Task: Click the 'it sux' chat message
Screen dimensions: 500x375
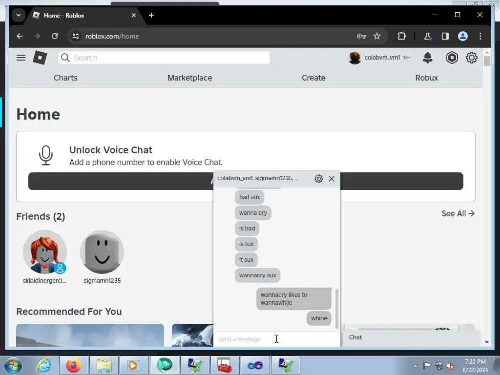Action: pyautogui.click(x=246, y=260)
